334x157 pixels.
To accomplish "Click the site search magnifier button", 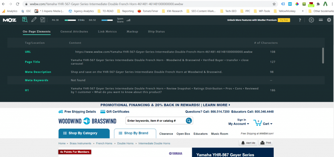I will point(189,120).
